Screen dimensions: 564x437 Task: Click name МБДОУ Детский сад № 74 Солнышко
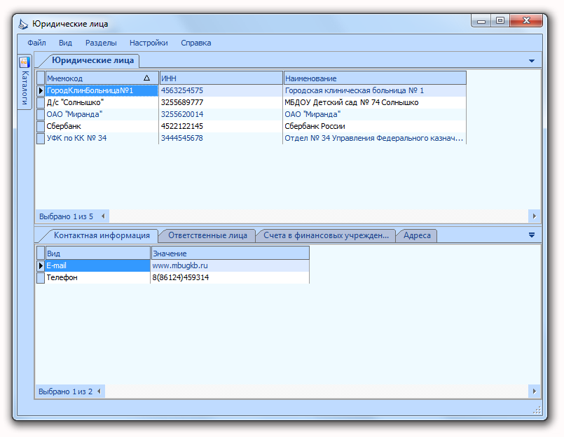[352, 102]
